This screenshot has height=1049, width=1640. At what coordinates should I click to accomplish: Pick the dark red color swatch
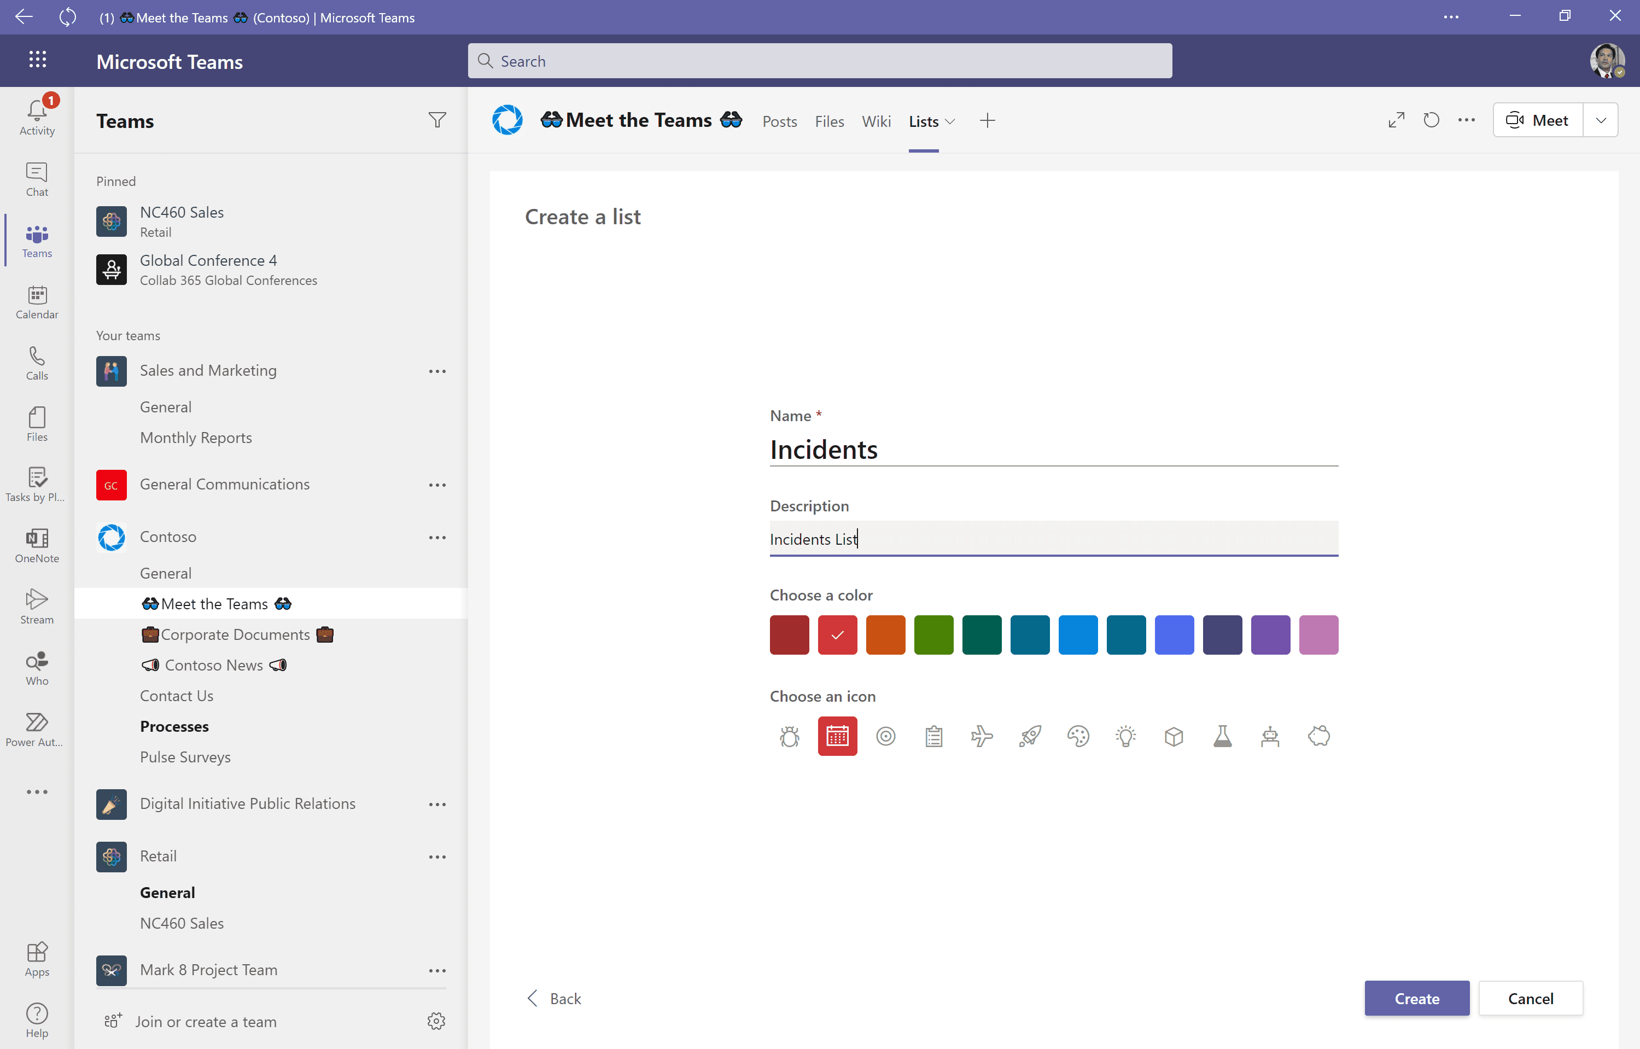coord(789,635)
